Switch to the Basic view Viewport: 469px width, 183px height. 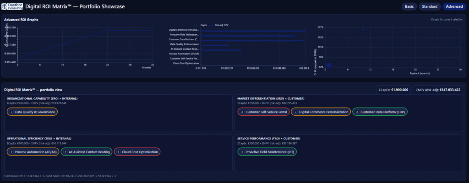coord(409,6)
